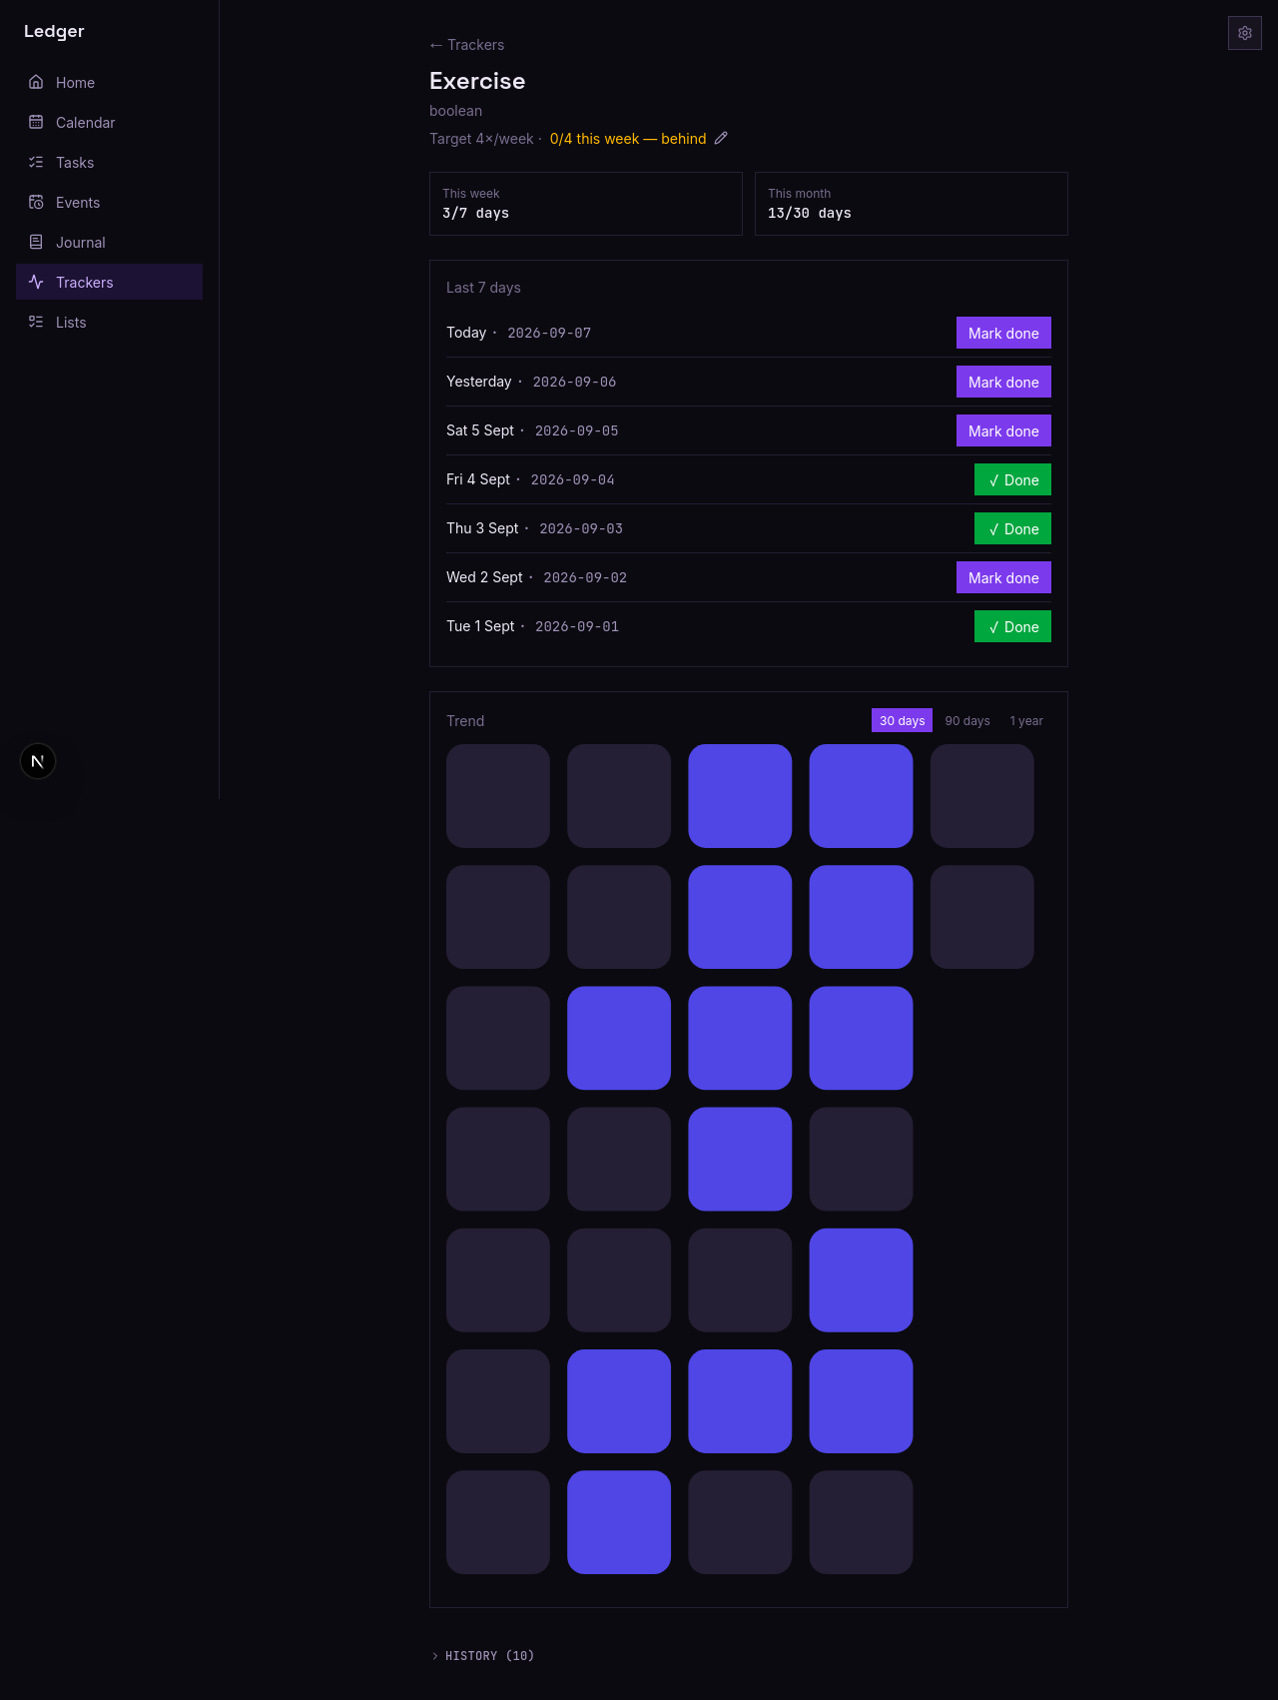Click the round N logo badge
This screenshot has width=1278, height=1700.
pos(38,761)
